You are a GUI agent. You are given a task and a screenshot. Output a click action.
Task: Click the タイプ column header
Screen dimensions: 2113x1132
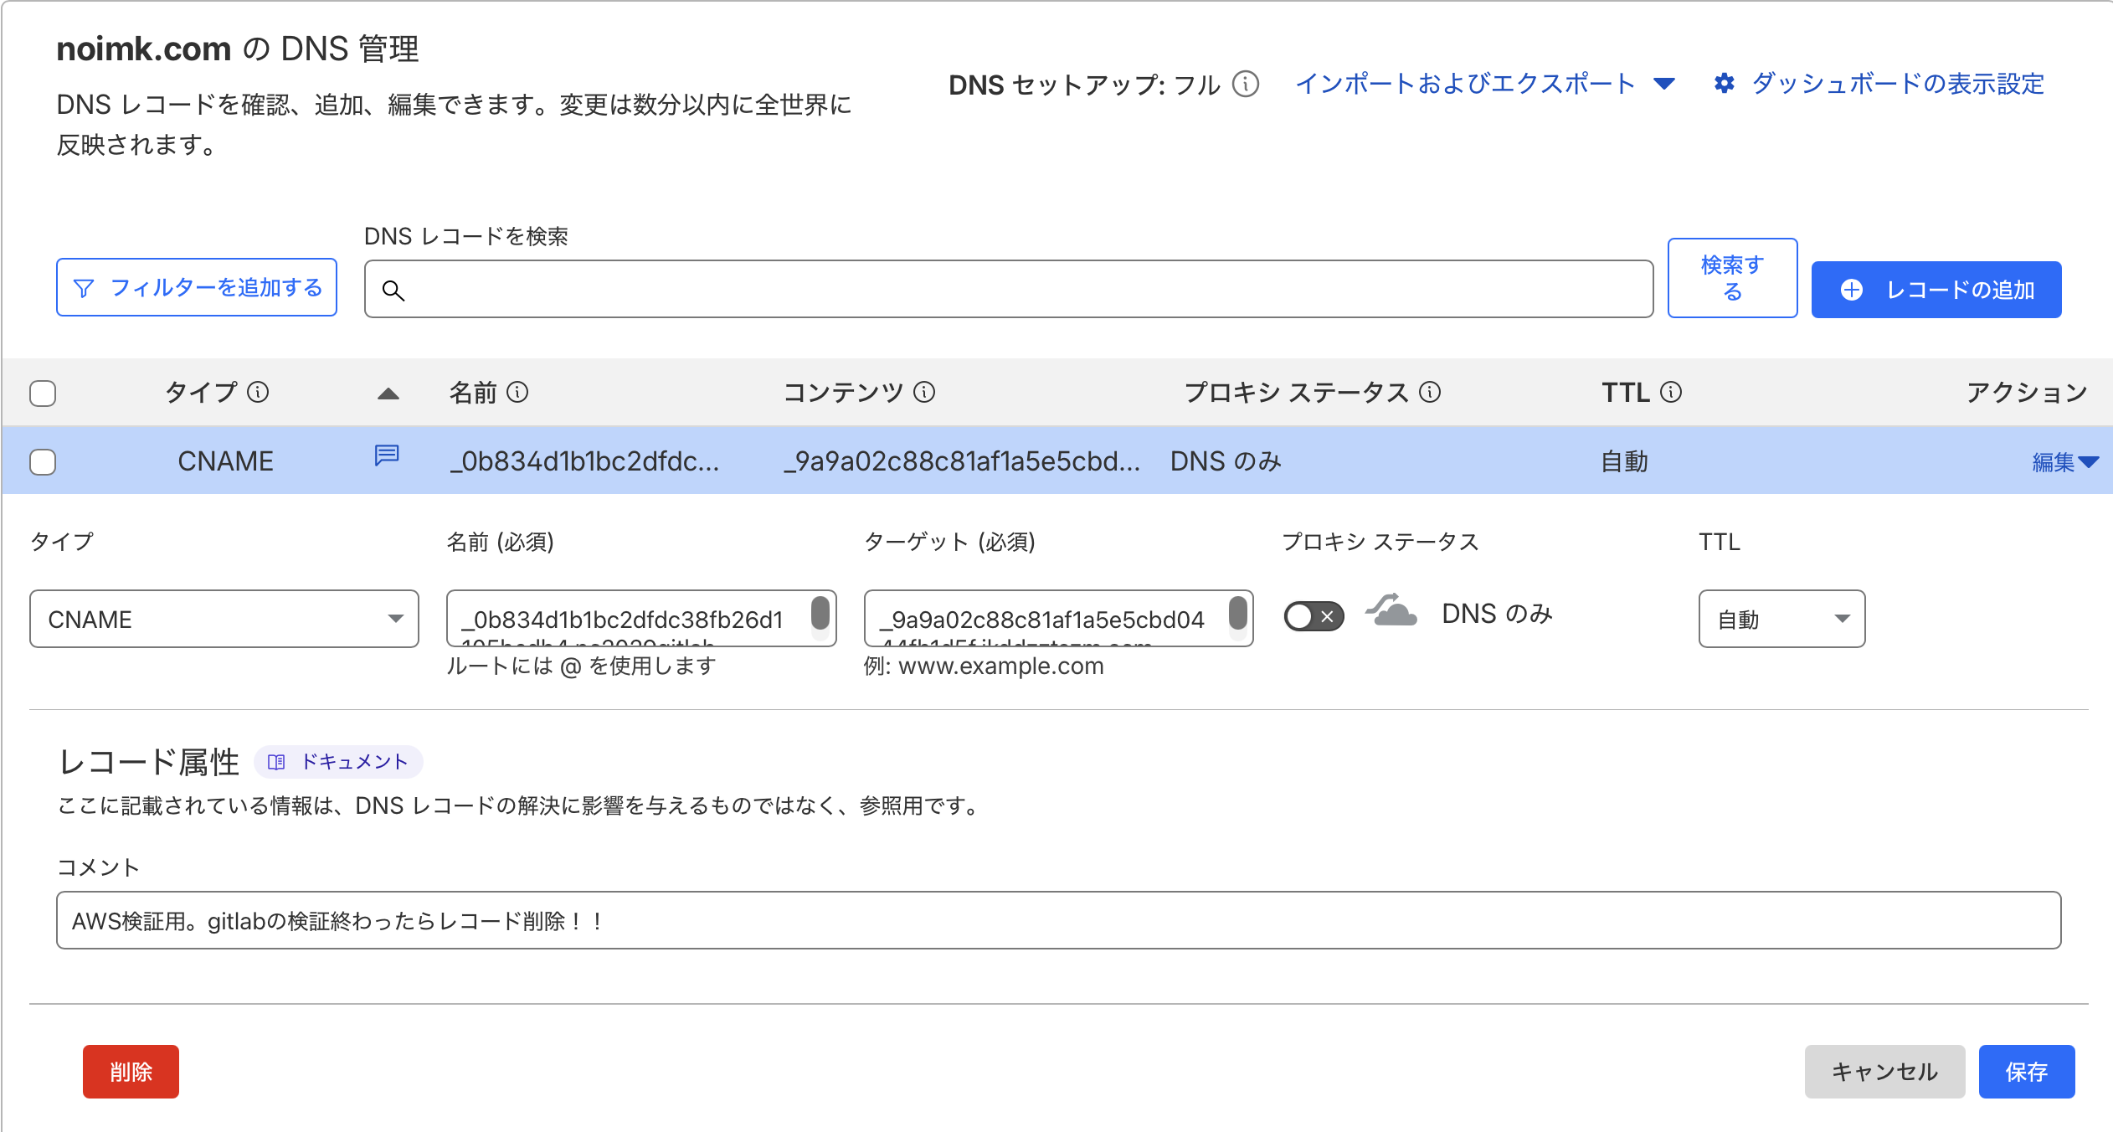(201, 392)
